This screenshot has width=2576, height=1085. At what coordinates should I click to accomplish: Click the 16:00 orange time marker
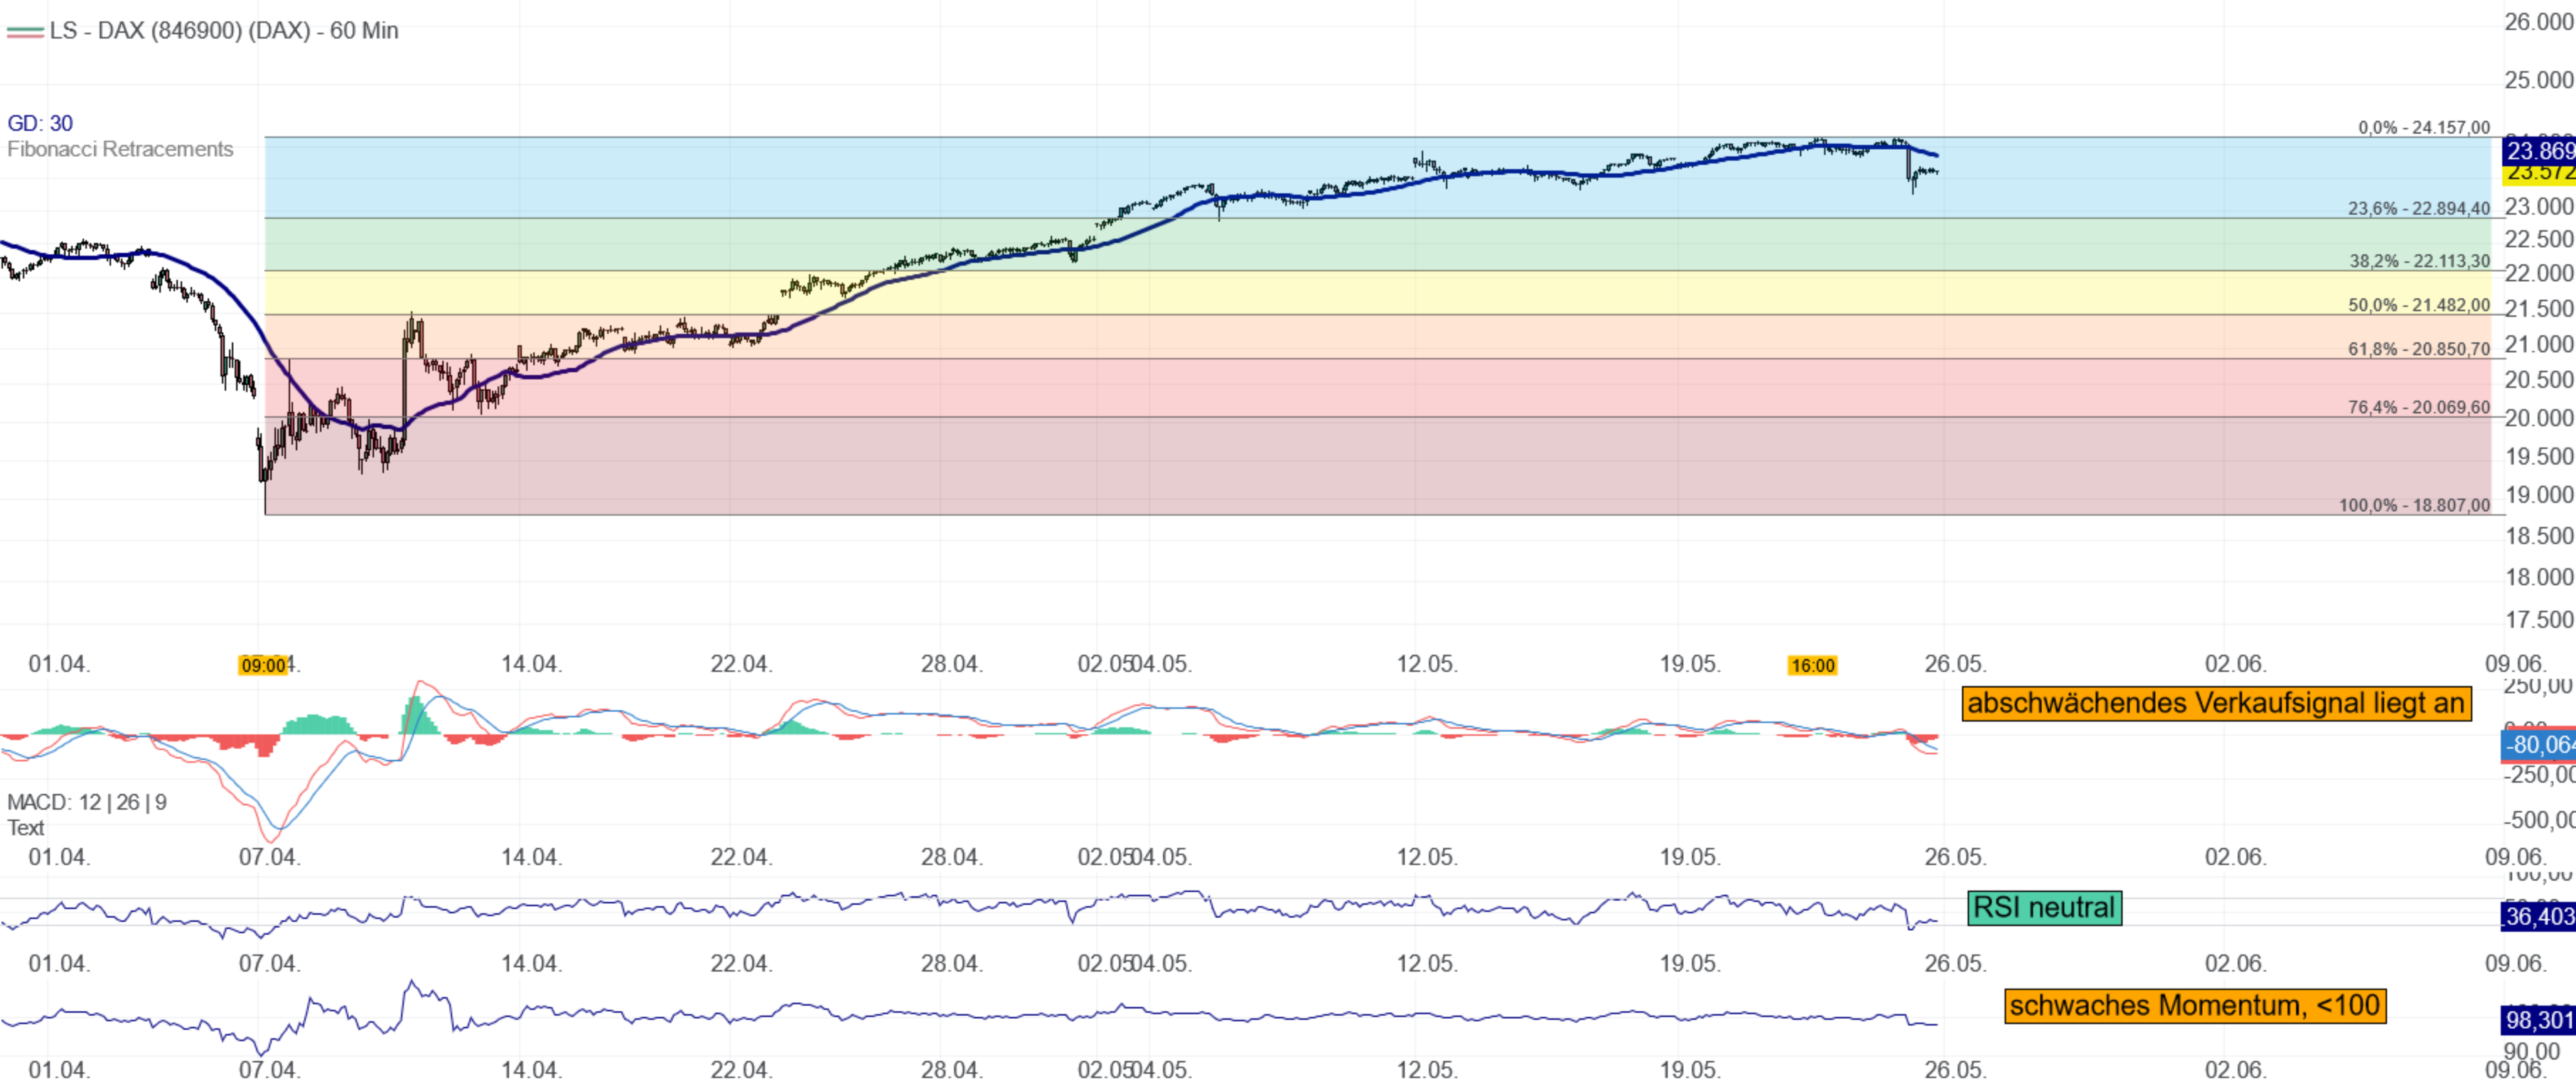coord(1812,665)
